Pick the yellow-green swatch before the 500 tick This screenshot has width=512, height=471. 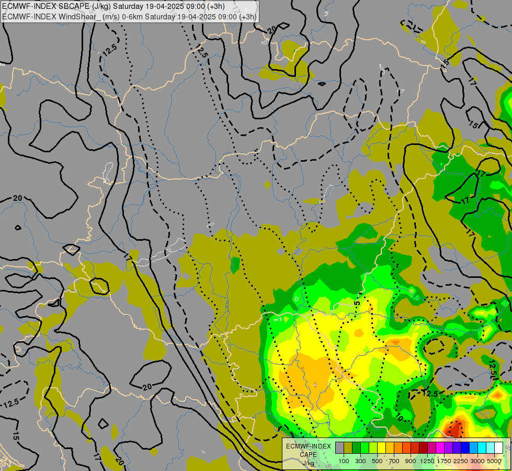(373, 448)
